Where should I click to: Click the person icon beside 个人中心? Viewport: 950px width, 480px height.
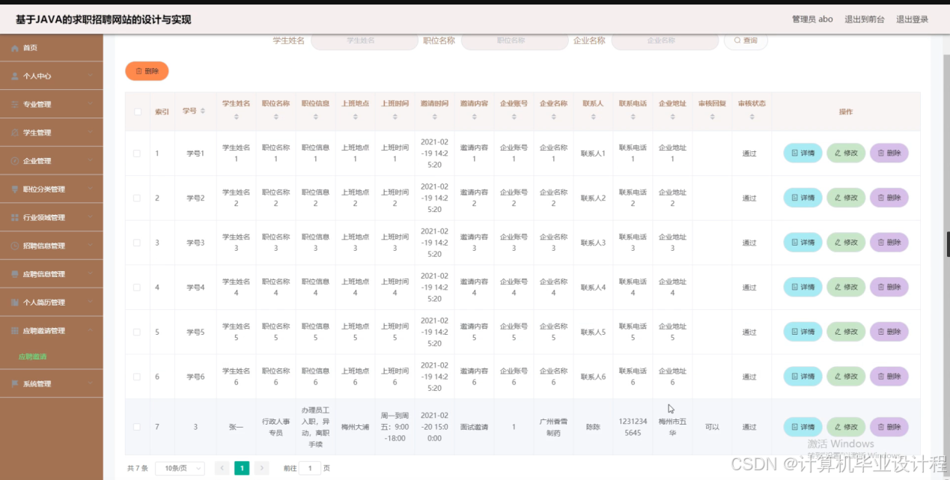point(15,76)
